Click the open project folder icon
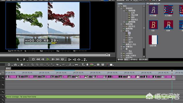183x103 pixels. pos(15,65)
